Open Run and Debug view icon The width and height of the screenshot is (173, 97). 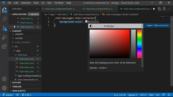tap(4, 37)
